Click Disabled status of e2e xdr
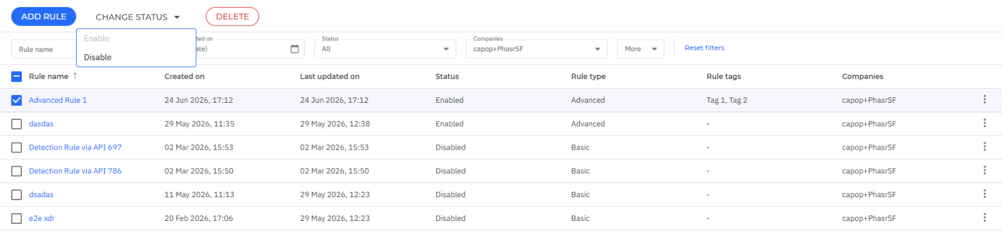 450,219
